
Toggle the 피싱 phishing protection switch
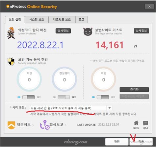[x=29, y=97]
